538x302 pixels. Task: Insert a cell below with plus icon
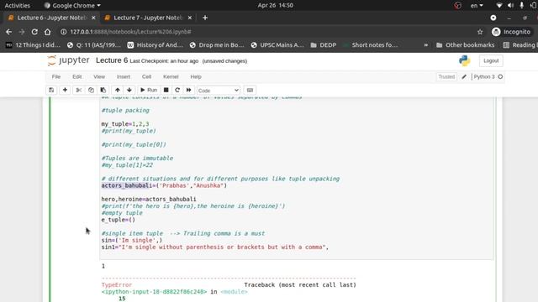click(x=65, y=90)
